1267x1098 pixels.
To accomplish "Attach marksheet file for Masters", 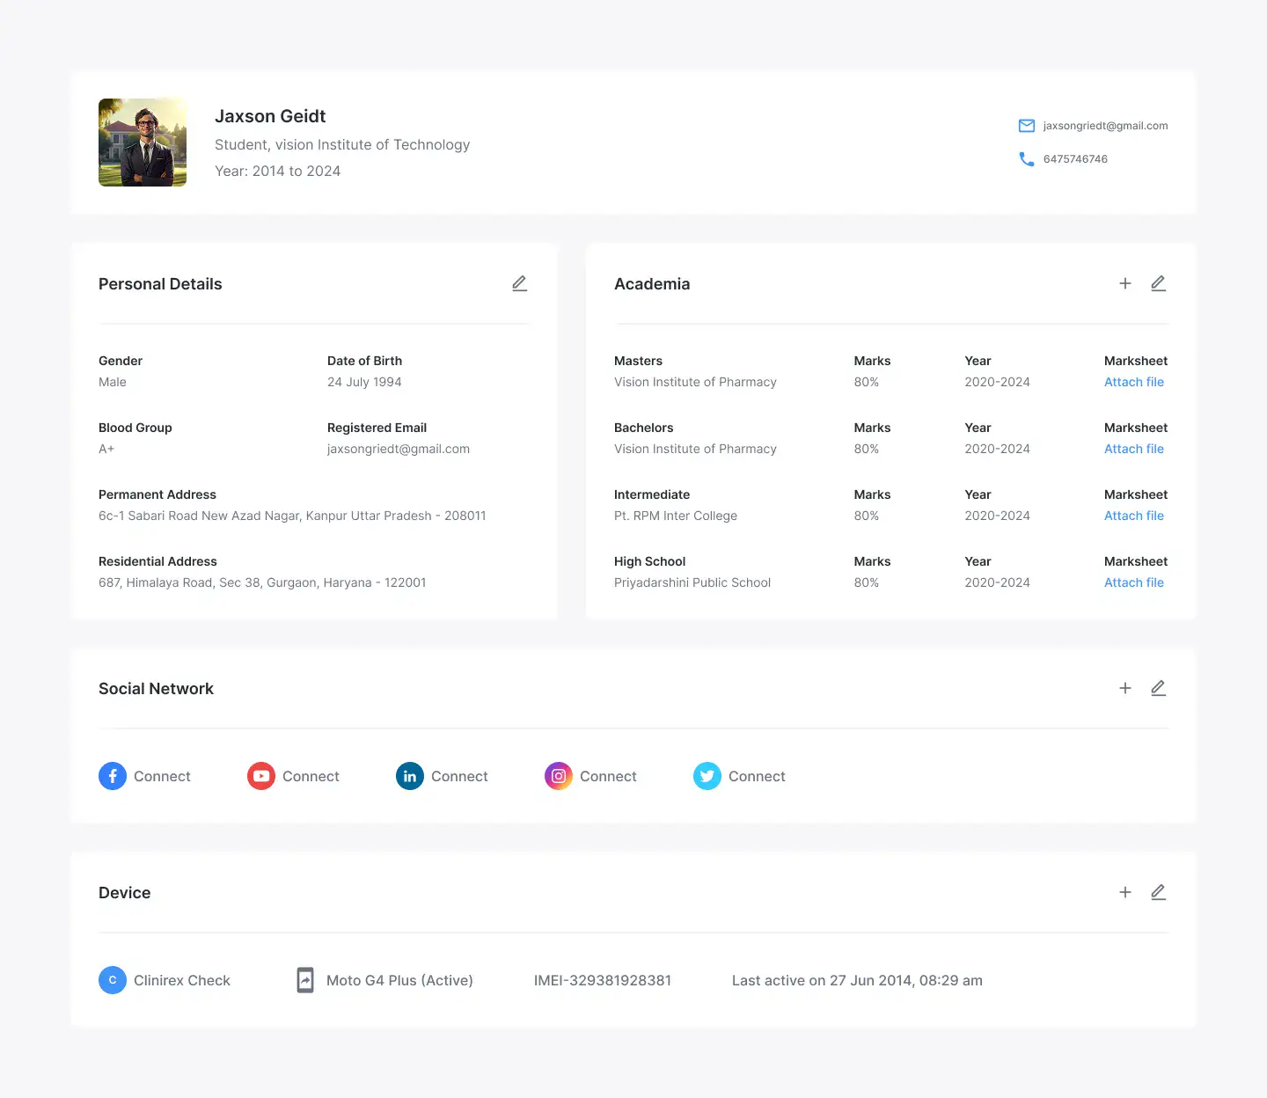I will click(x=1134, y=382).
